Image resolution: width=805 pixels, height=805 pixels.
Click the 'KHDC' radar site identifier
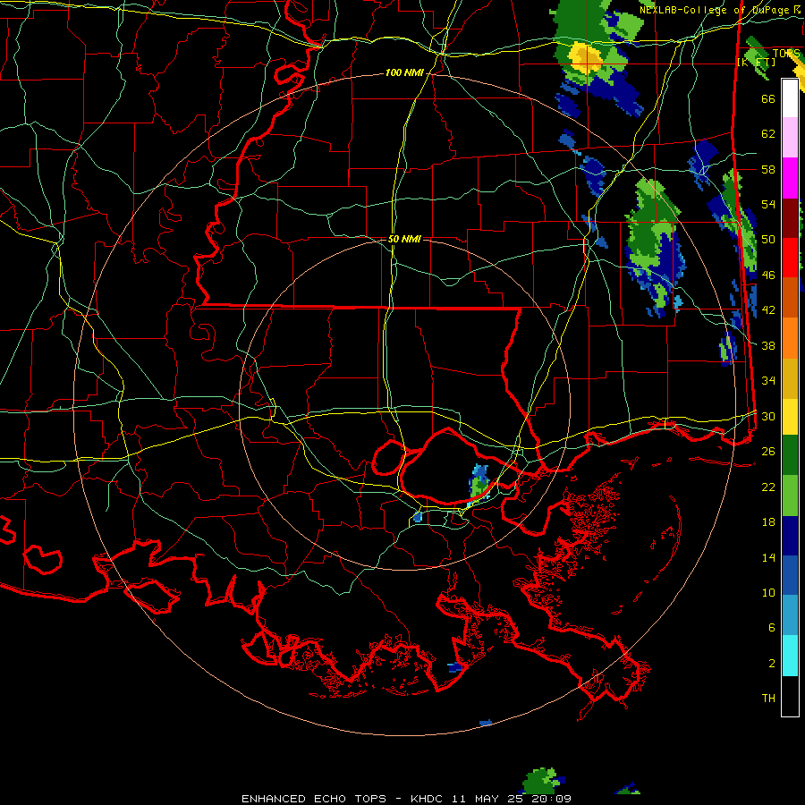(x=426, y=799)
